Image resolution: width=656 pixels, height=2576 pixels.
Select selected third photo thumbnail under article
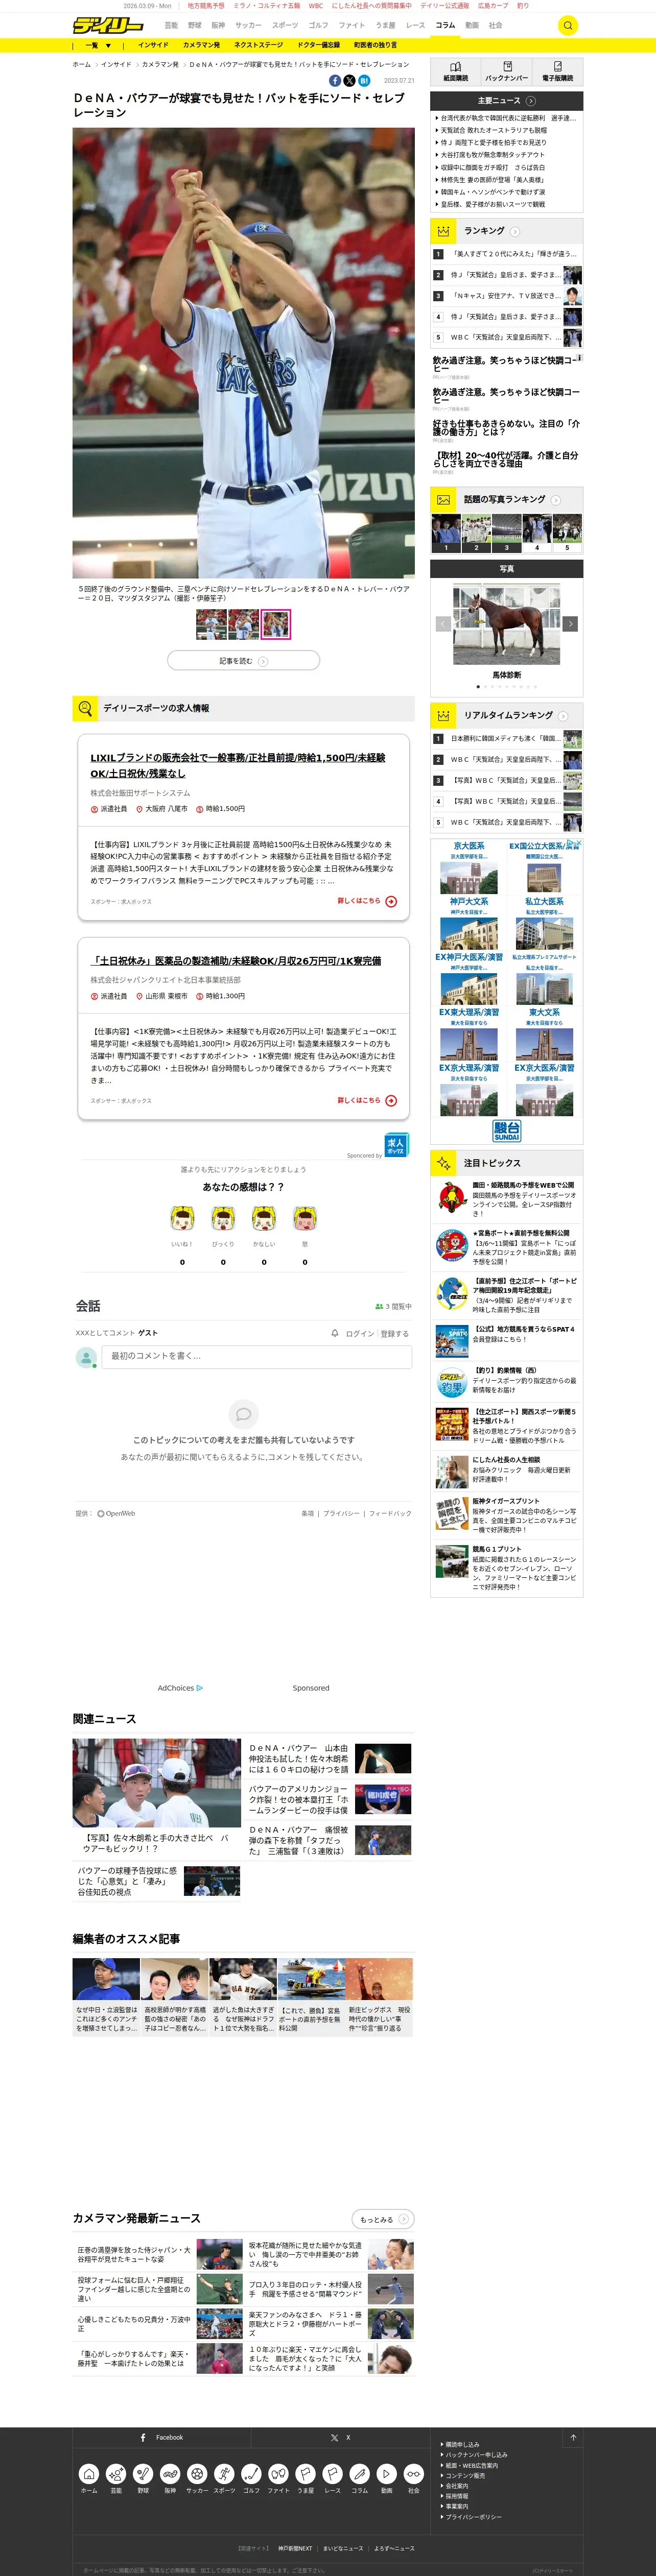pyautogui.click(x=275, y=624)
